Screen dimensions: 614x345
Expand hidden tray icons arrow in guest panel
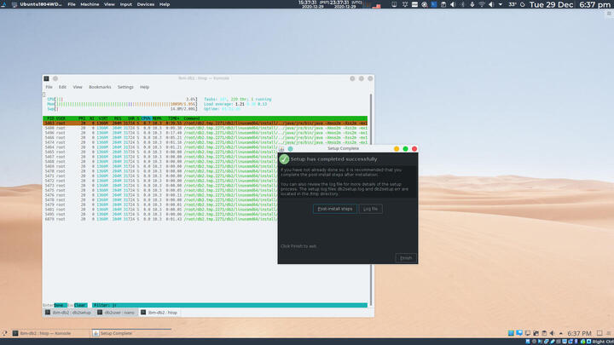[561, 333]
